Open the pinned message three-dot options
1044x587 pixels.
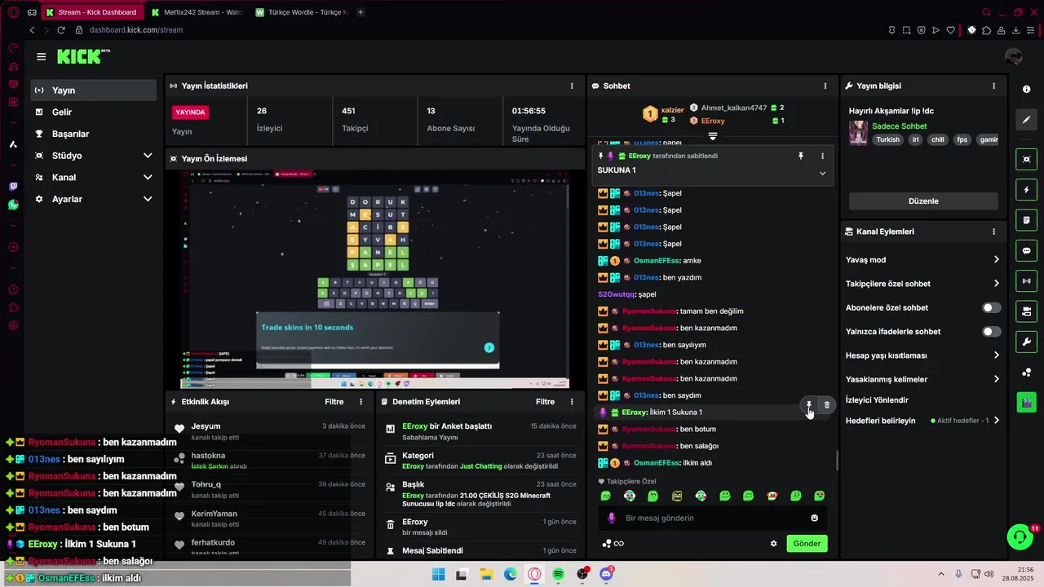822,156
